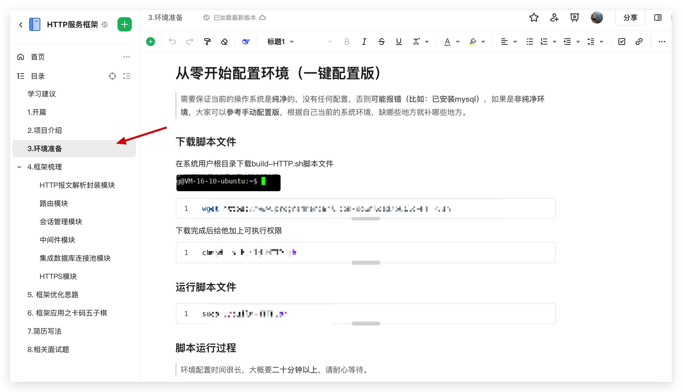Click the 已加载最新版本 status text
This screenshot has height=392, width=682.
235,18
